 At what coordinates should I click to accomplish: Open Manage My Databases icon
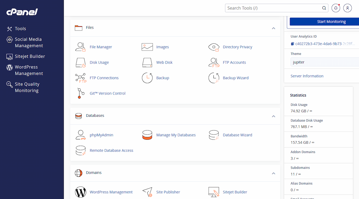(147, 135)
